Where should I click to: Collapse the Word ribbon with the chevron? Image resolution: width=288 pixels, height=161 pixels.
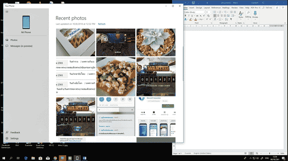click(285, 23)
